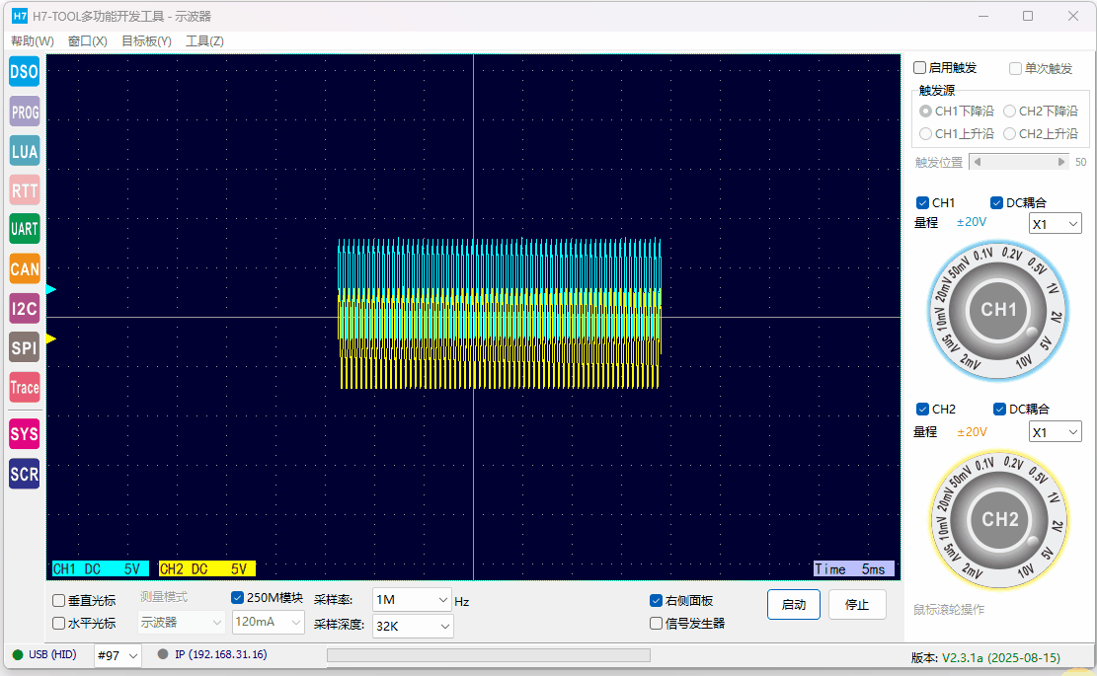Click the 触发位置 trigger position slider

[1019, 162]
